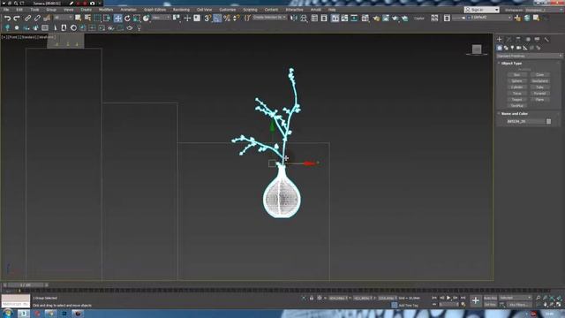Screen dimensions: 565x318
Task: Activate the Select and Scale tool
Action: (x=137, y=18)
